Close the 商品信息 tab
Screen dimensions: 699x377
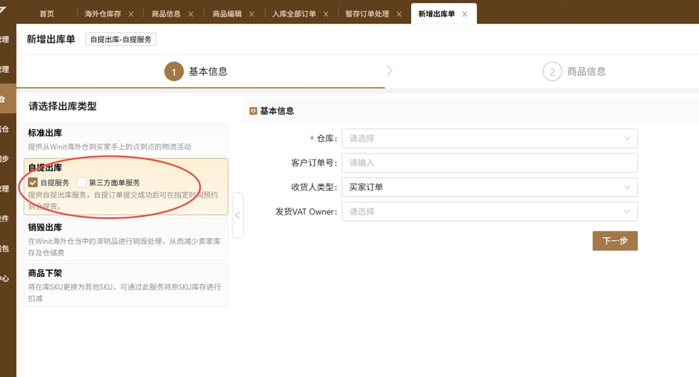click(x=191, y=14)
